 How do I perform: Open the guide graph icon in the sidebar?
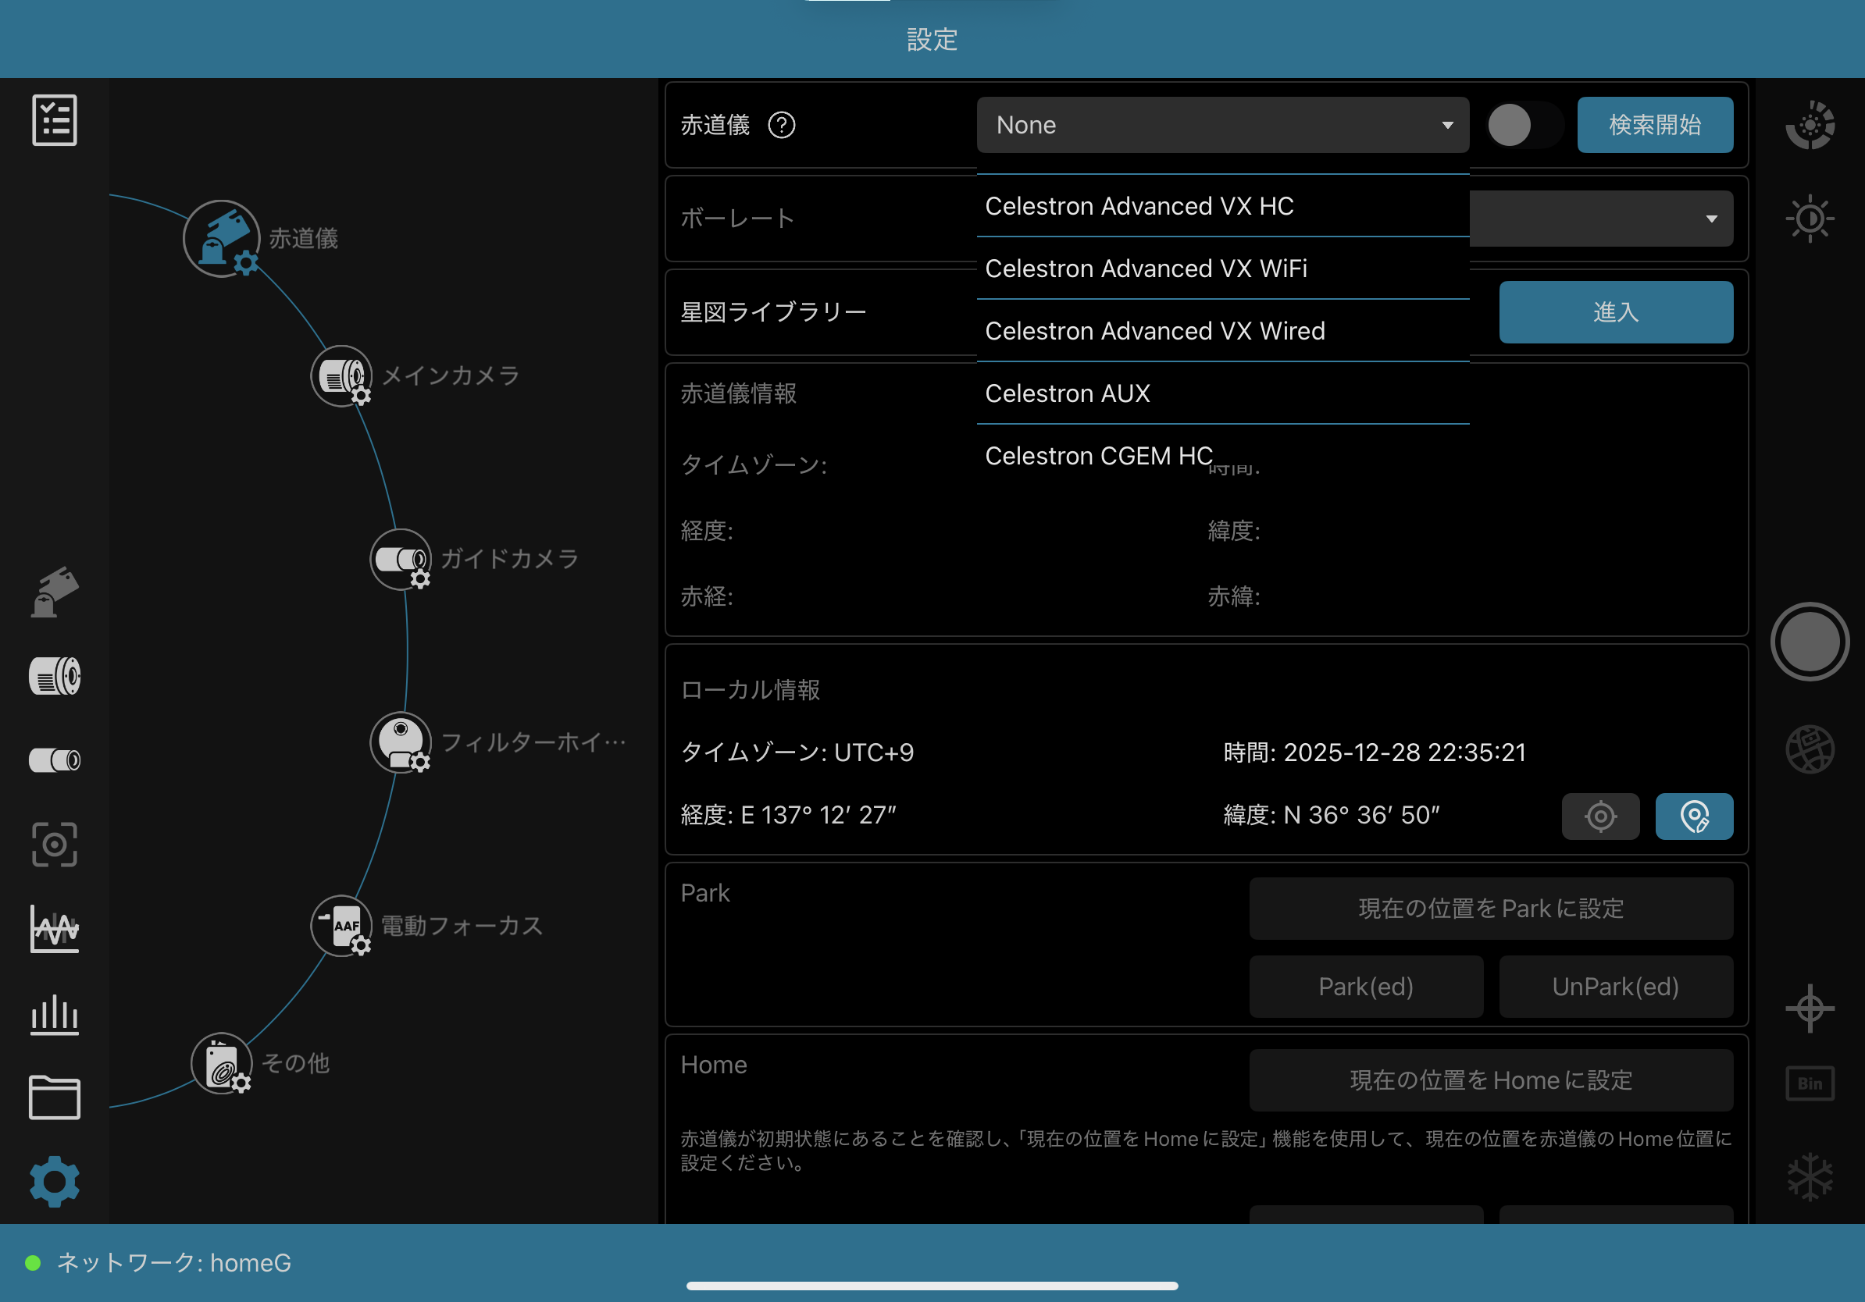(55, 929)
